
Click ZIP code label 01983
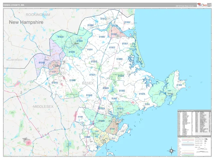pos(106,88)
